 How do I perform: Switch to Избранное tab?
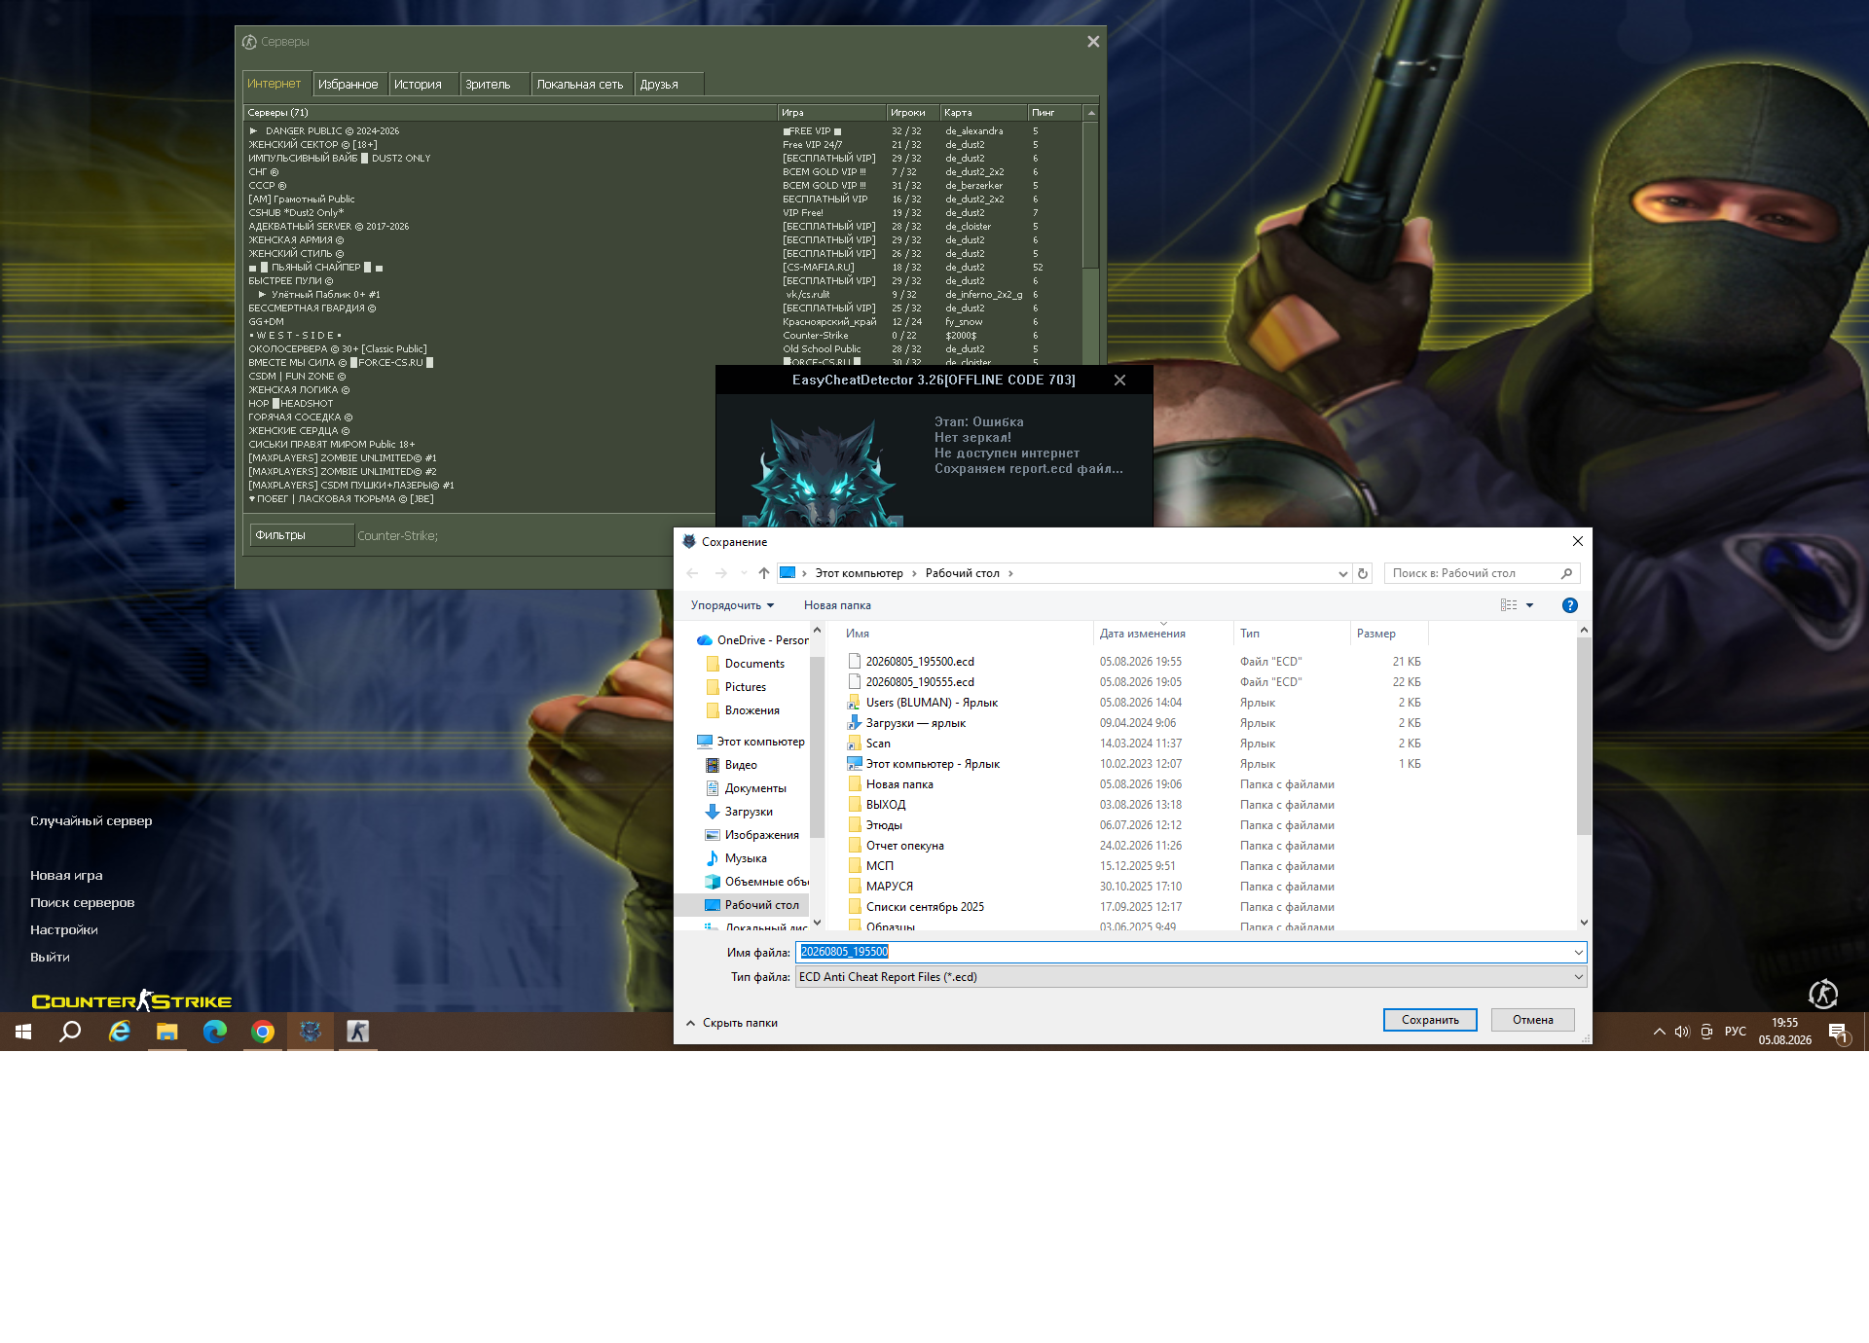(348, 85)
